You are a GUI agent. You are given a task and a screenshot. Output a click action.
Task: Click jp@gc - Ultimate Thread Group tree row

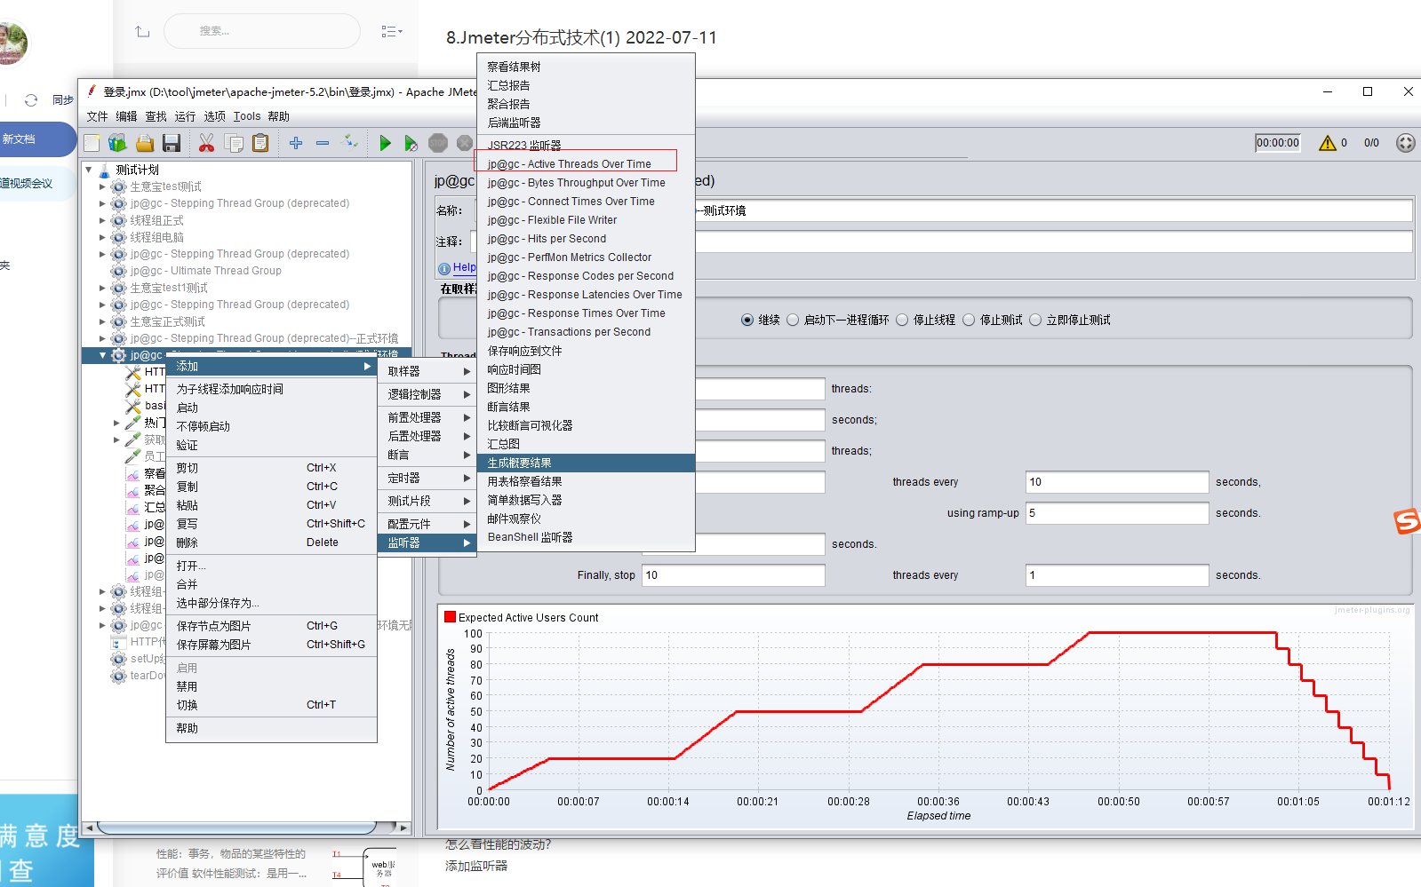click(x=205, y=271)
